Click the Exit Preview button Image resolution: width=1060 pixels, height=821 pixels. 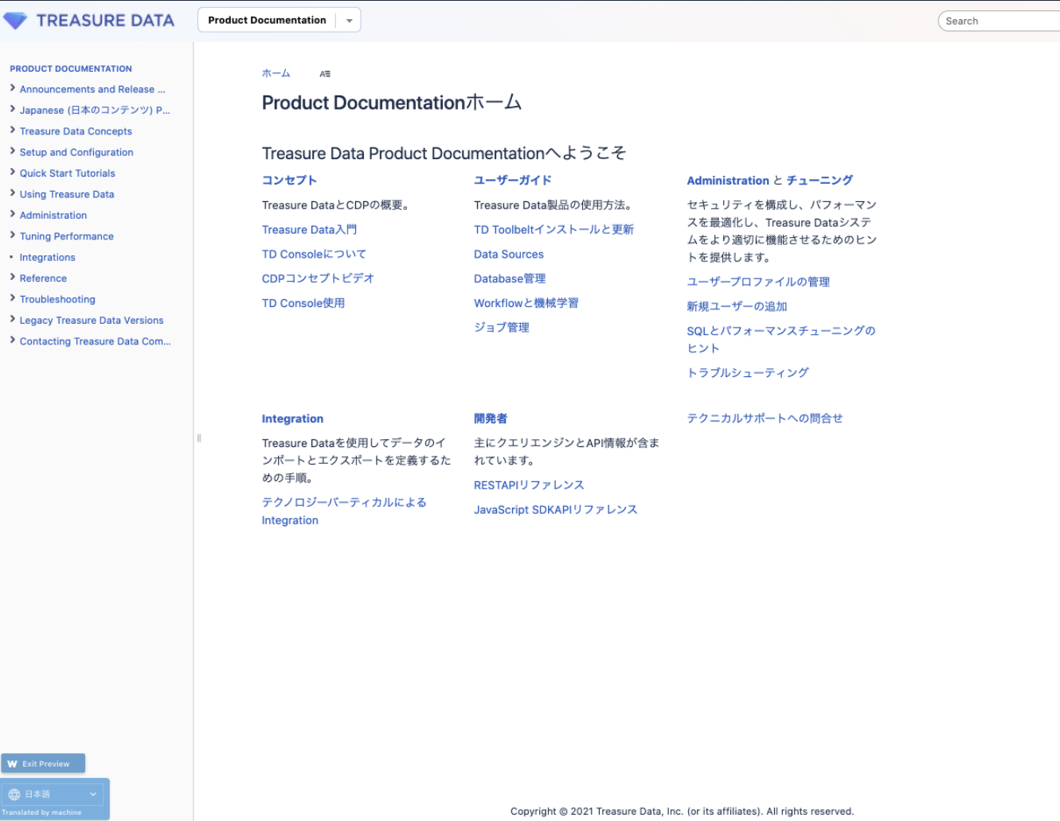click(44, 764)
